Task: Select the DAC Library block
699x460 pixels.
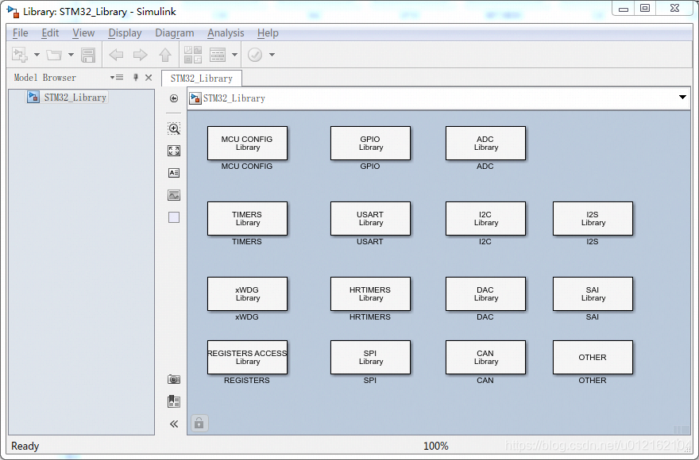Action: 485,293
